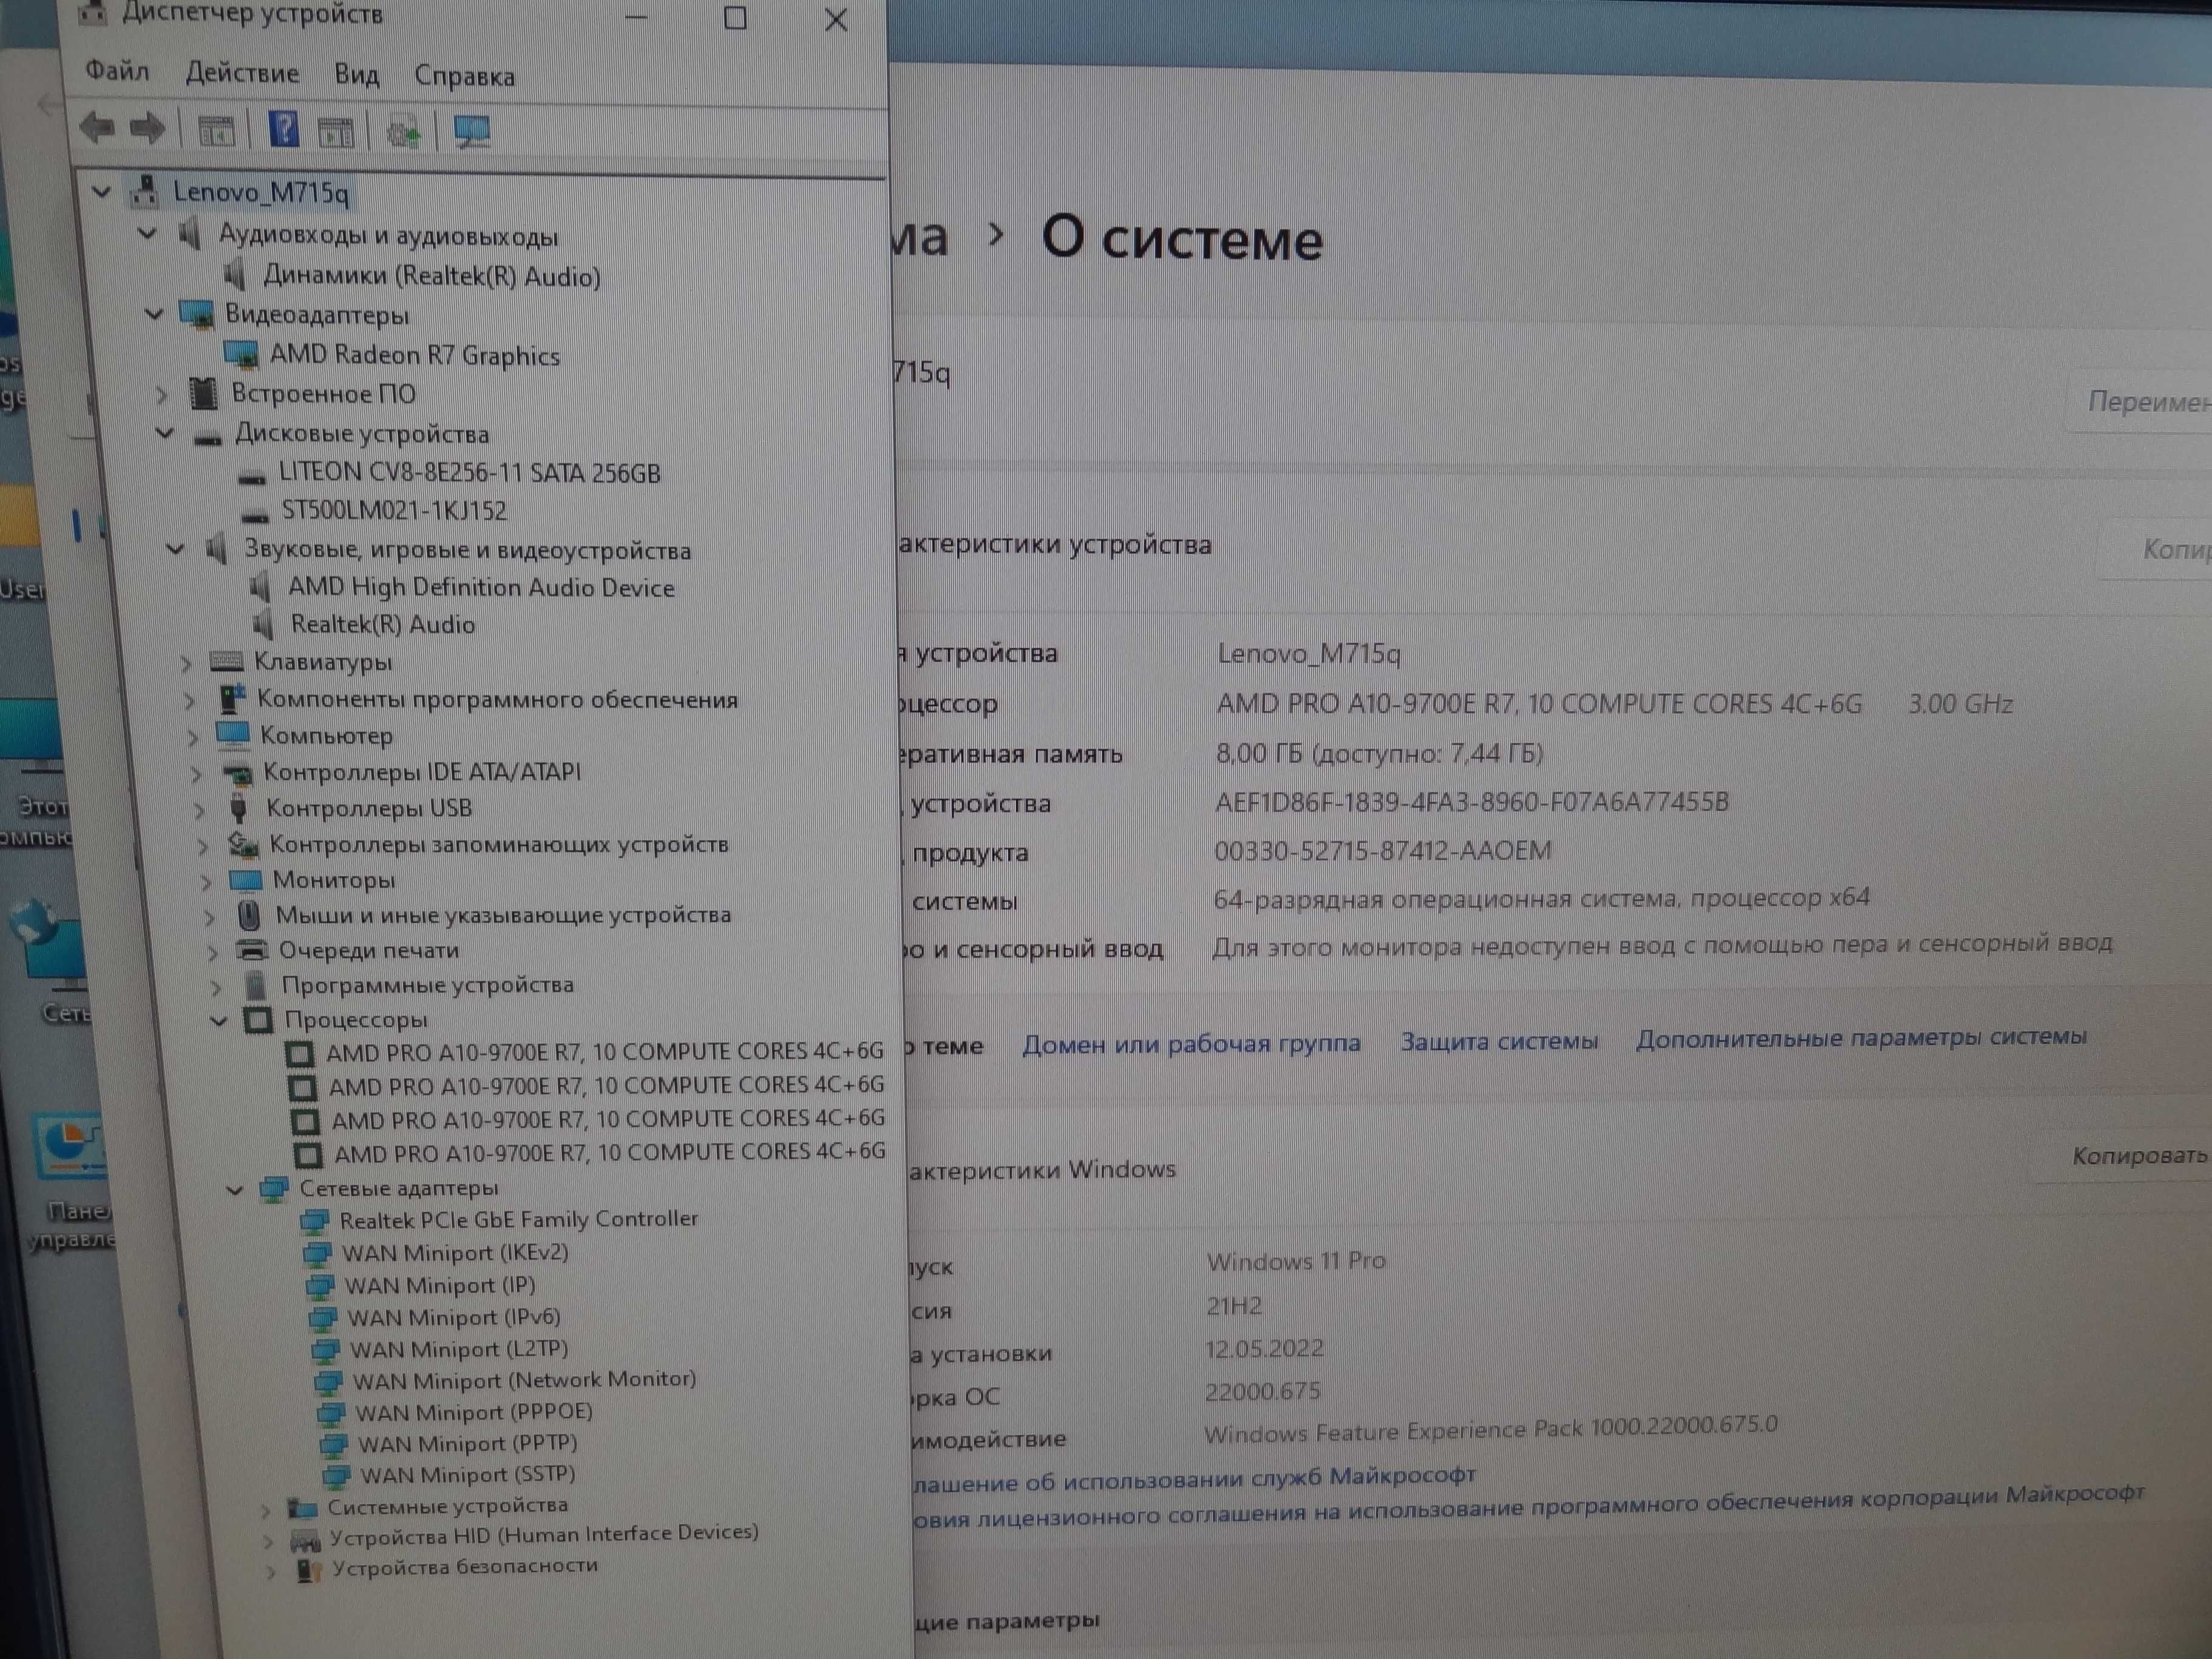Image resolution: width=2212 pixels, height=1659 pixels.
Task: Select Динамики (Realtek(R) Audio) entry
Action: point(432,276)
